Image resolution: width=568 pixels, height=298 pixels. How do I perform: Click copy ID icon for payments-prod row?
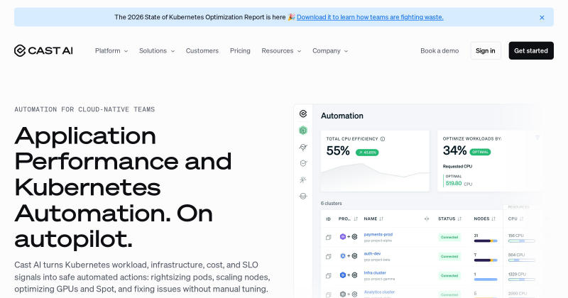[x=328, y=237]
